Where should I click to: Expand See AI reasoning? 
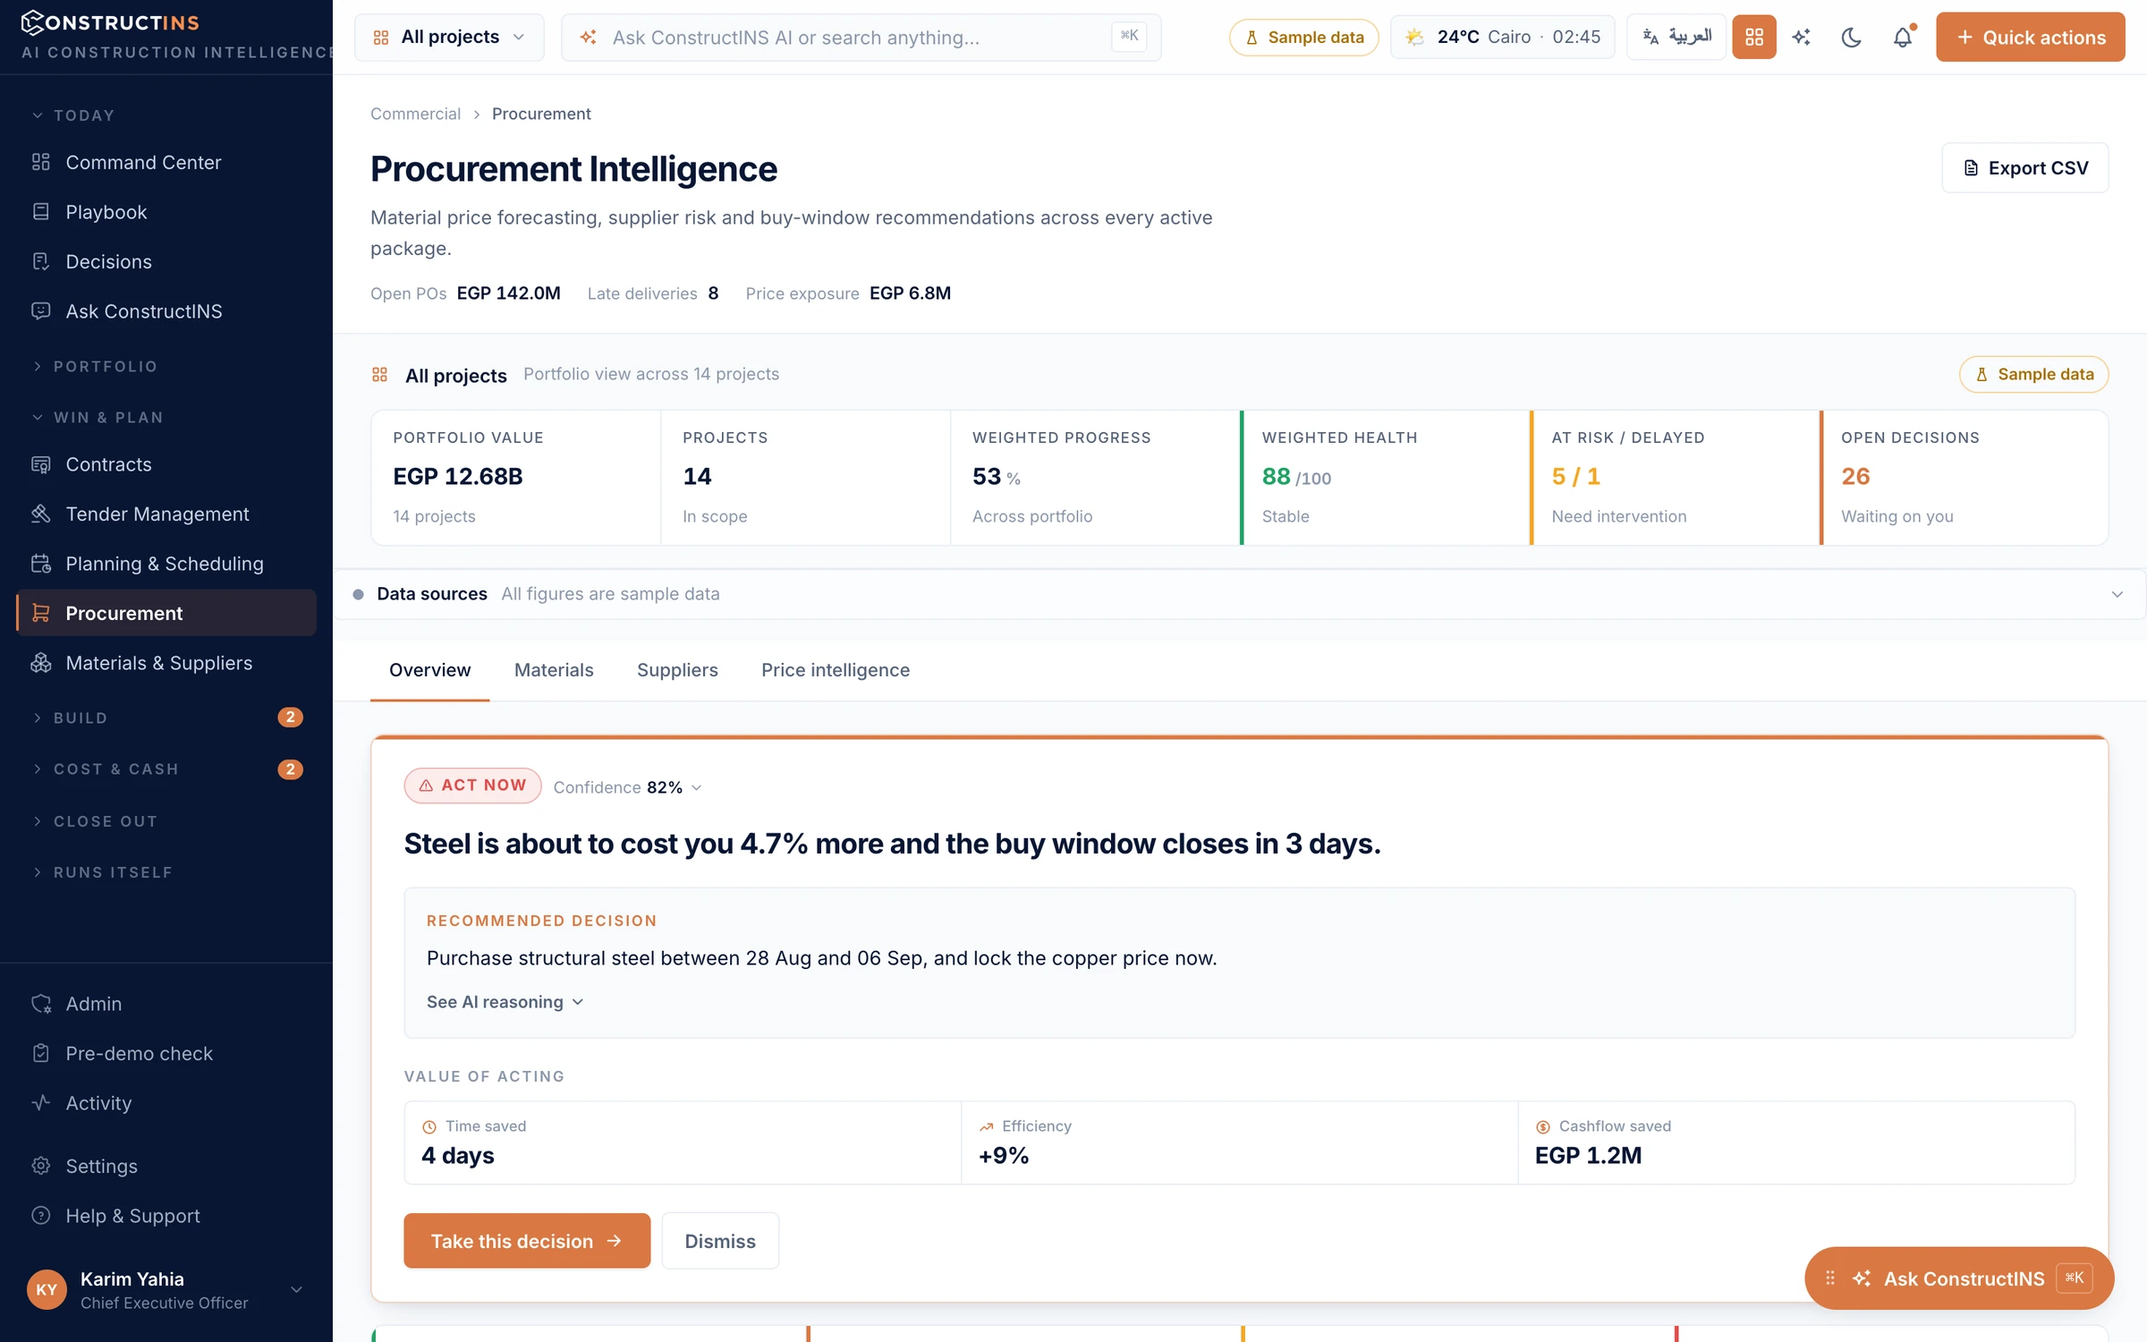(x=505, y=1002)
